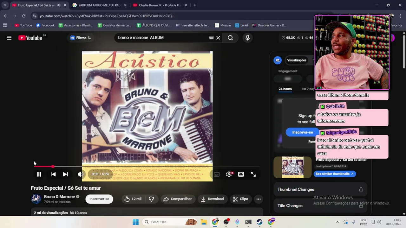Open more actions three-dot menu

[x=259, y=199]
